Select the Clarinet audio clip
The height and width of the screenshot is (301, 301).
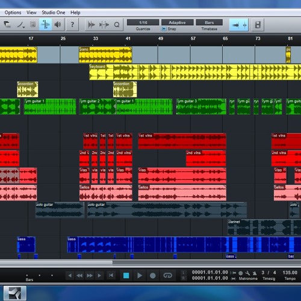(264, 227)
